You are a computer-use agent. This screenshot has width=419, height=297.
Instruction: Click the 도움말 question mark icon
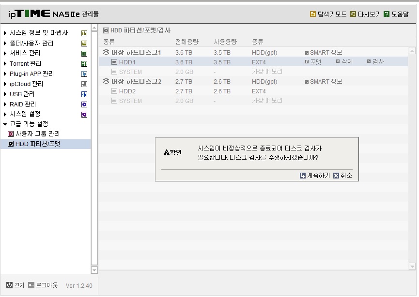[387, 14]
